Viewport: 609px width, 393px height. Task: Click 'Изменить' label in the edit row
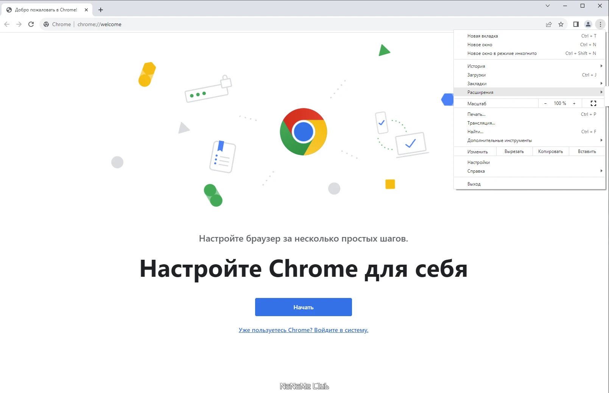(x=477, y=151)
